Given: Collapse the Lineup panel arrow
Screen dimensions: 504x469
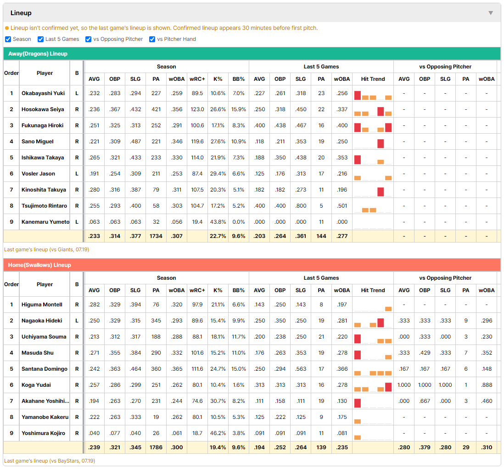Looking at the screenshot, I should point(491,13).
